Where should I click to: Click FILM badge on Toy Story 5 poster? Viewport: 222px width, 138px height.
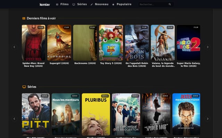[118, 28]
